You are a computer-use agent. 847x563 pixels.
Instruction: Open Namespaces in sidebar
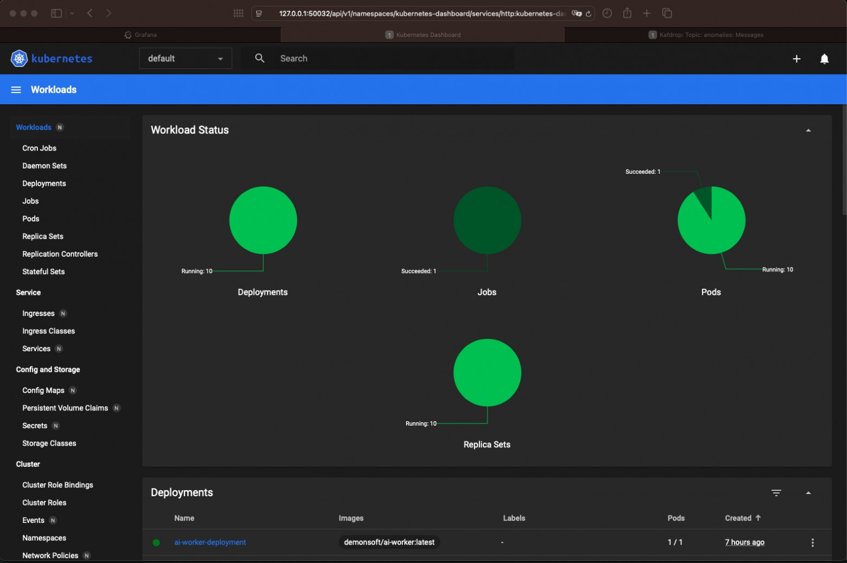(x=44, y=538)
